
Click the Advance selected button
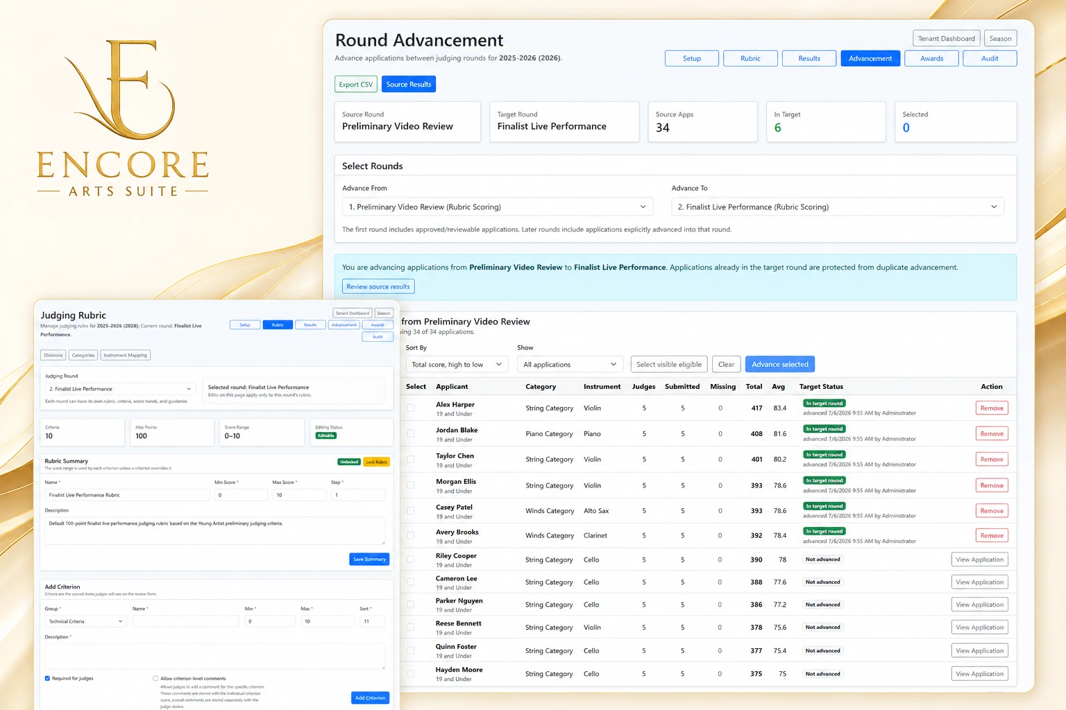click(x=780, y=364)
